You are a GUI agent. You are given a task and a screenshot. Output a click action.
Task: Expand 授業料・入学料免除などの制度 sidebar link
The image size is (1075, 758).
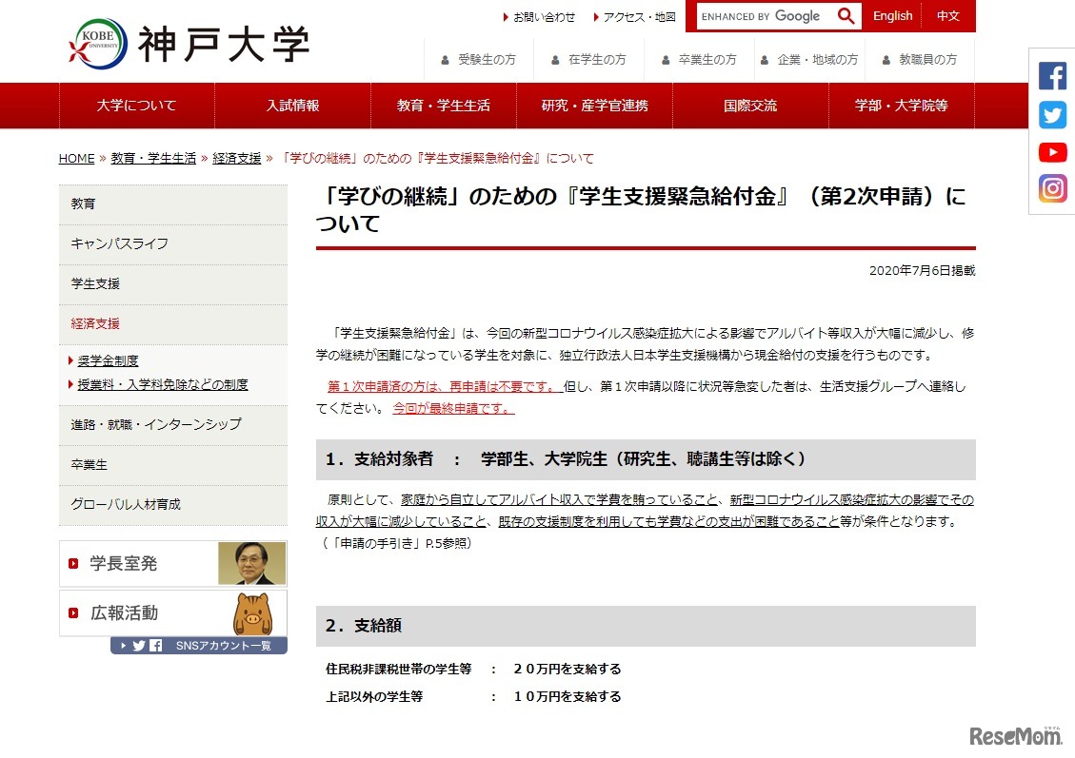coord(163,384)
